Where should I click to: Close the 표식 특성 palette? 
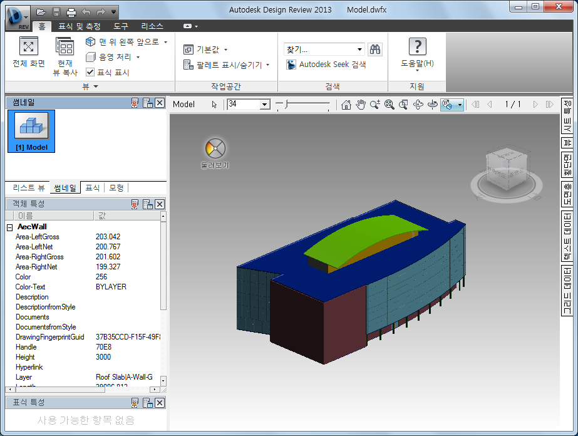pyautogui.click(x=160, y=403)
